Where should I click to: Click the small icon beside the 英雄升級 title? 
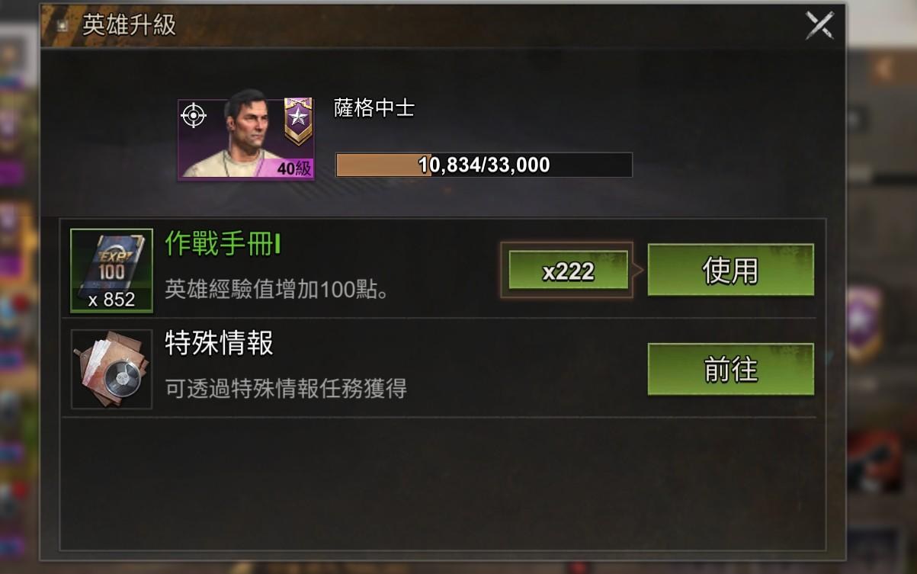[63, 25]
